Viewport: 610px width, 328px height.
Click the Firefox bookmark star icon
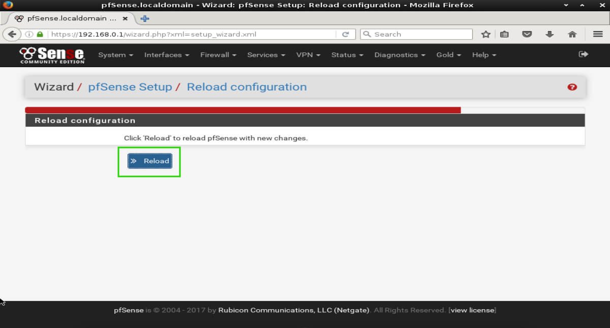tap(485, 34)
